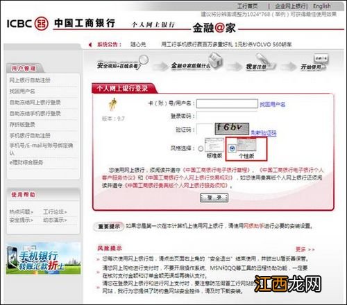Select the 标准版 style radio button
Screen dimensions: 347x305
pyautogui.click(x=201, y=148)
